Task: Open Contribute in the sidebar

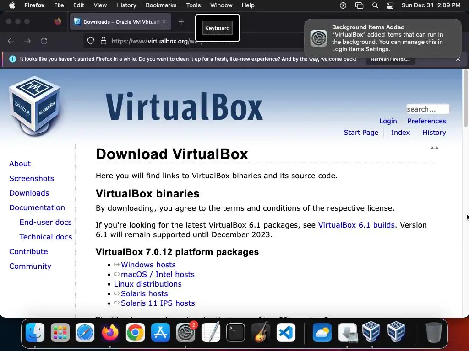Action: pos(28,251)
